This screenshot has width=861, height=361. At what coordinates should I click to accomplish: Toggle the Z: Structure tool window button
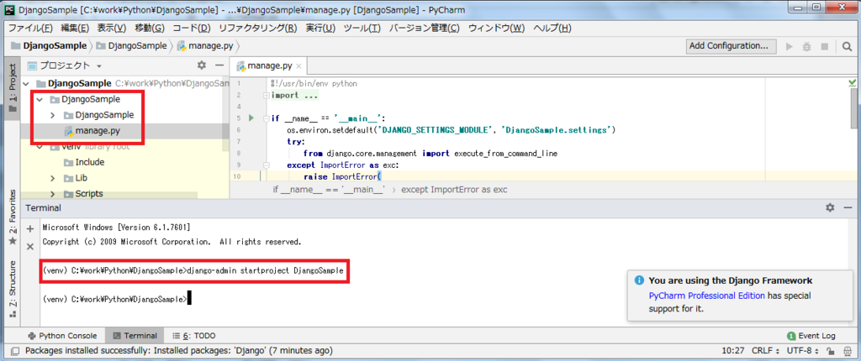[13, 290]
